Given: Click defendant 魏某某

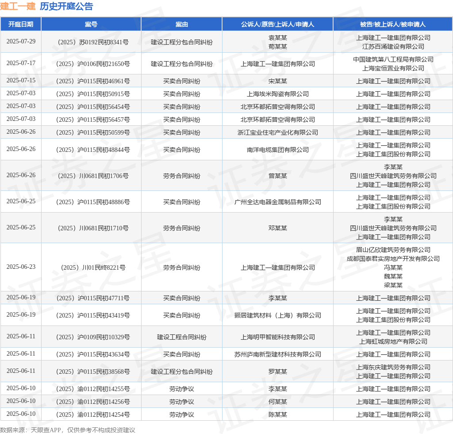Looking at the screenshot, I should pyautogui.click(x=393, y=276).
